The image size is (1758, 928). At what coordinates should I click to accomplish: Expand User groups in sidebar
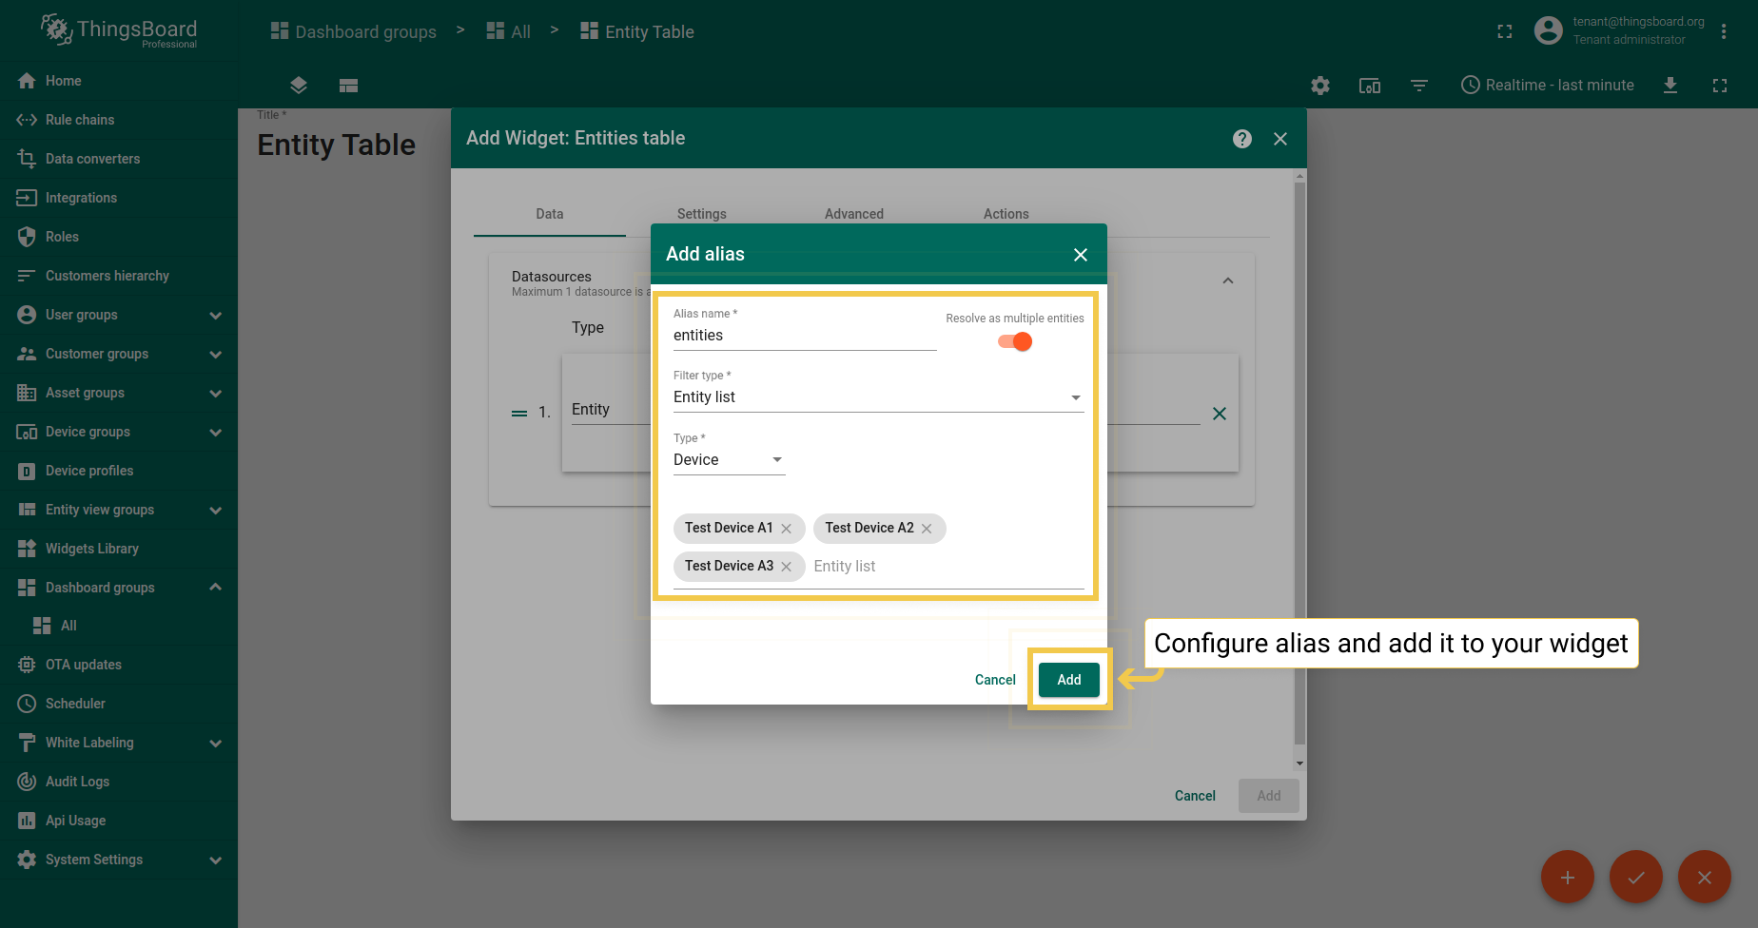[216, 315]
